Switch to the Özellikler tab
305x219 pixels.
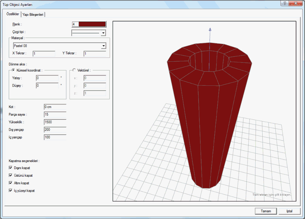tap(13, 14)
